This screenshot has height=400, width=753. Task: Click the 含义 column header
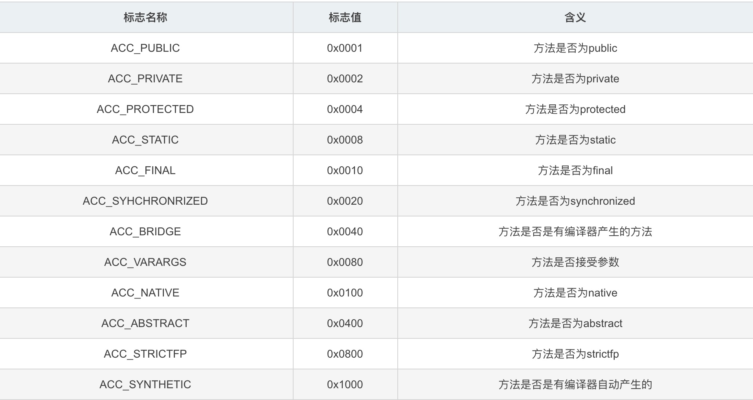pyautogui.click(x=575, y=17)
